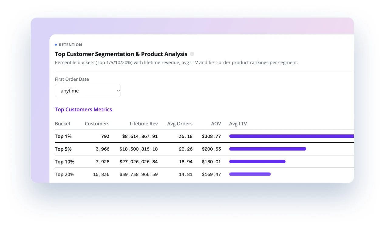Click lifetime revenue $8,614,867.91
Image resolution: width=385 pixels, height=227 pixels.
[140, 137]
